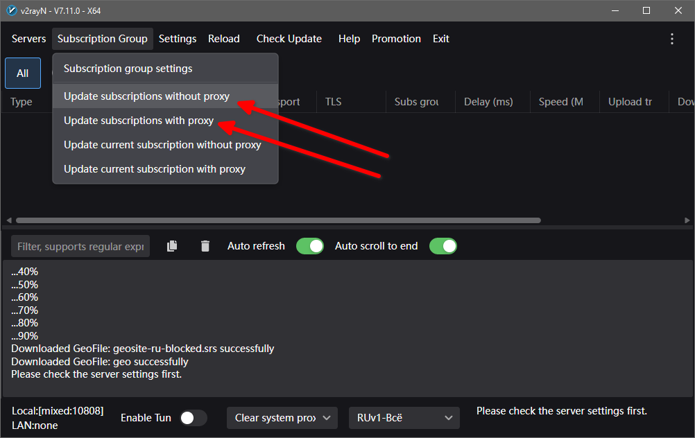This screenshot has width=695, height=438.
Task: Select the All subscription tab
Action: tap(23, 73)
